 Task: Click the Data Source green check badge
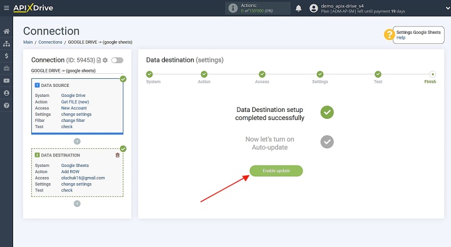click(123, 79)
